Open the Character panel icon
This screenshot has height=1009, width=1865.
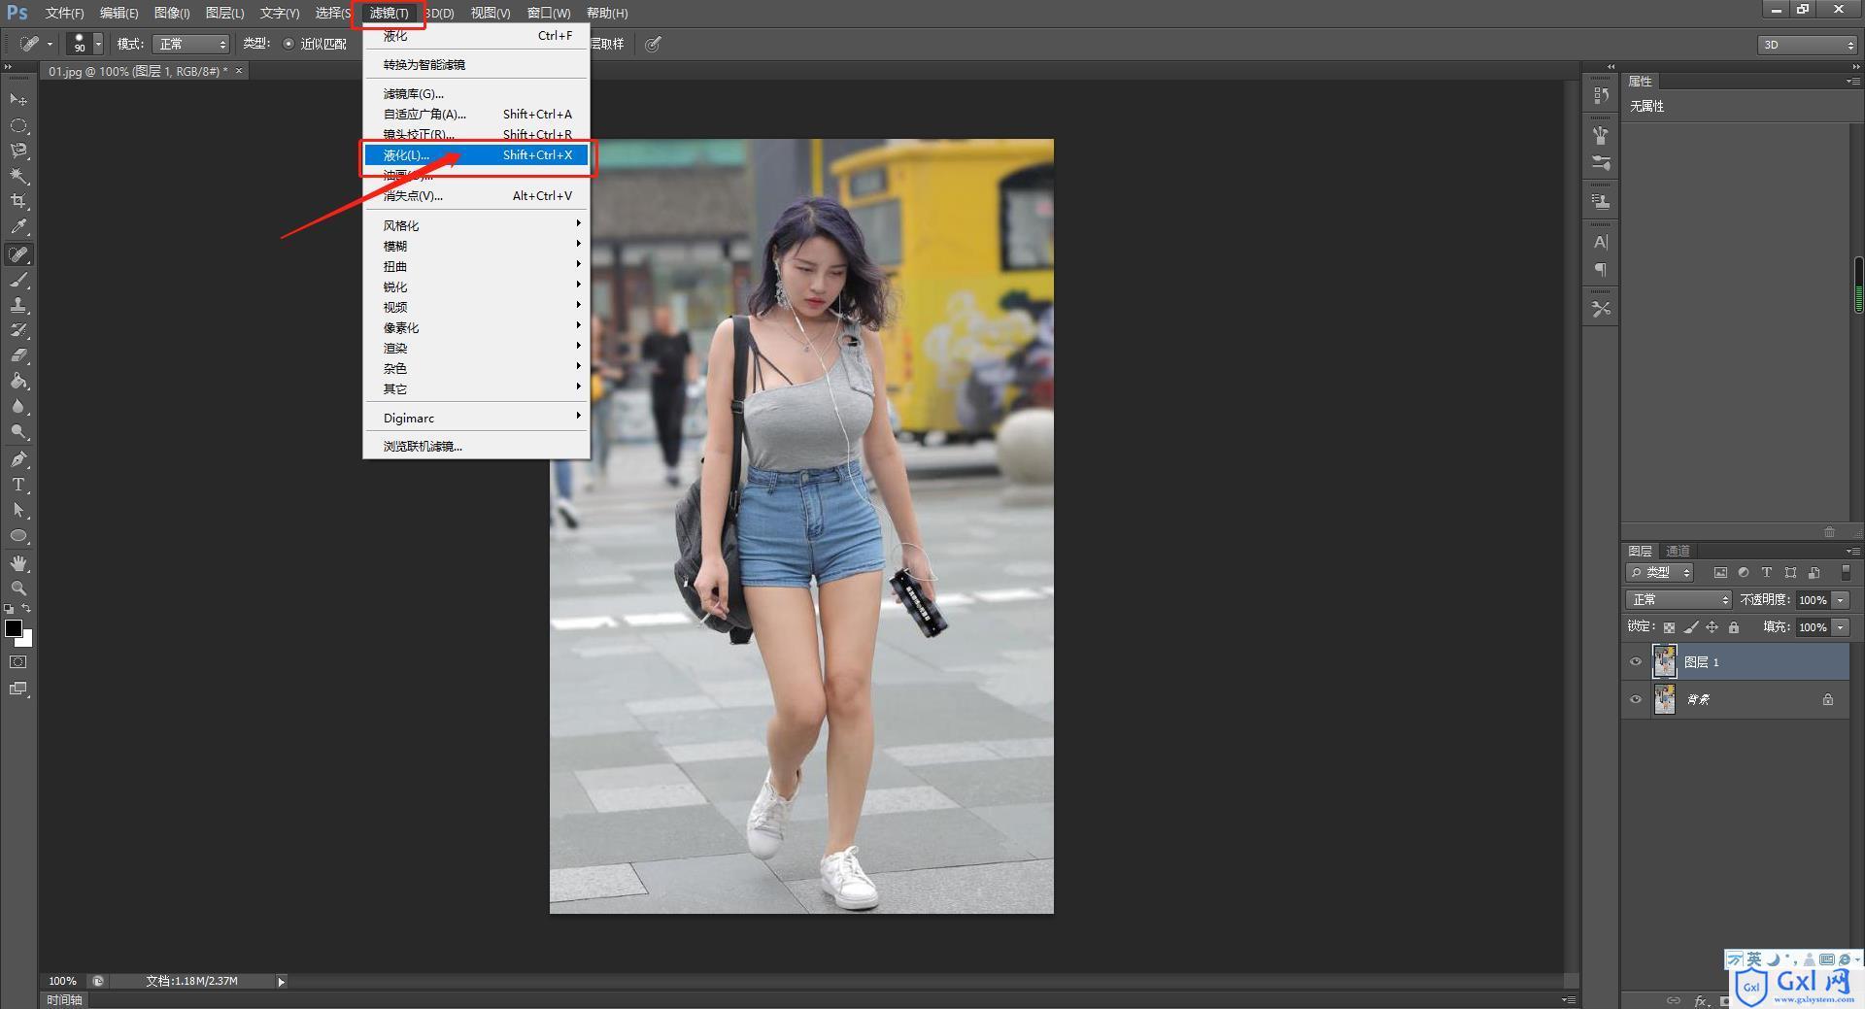click(1601, 242)
